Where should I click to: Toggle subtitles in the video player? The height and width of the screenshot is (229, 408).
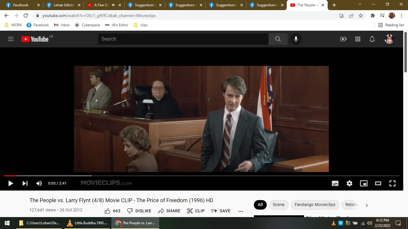335,183
